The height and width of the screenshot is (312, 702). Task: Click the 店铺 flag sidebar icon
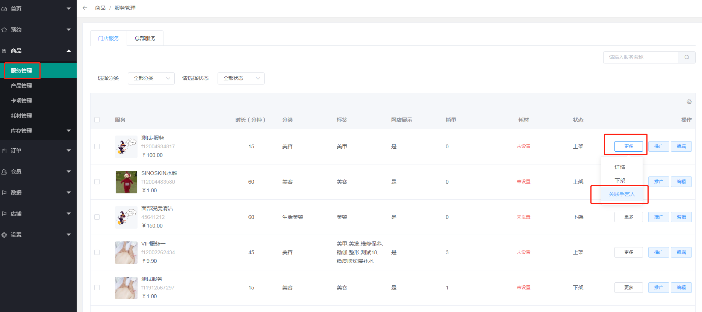[x=4, y=214]
